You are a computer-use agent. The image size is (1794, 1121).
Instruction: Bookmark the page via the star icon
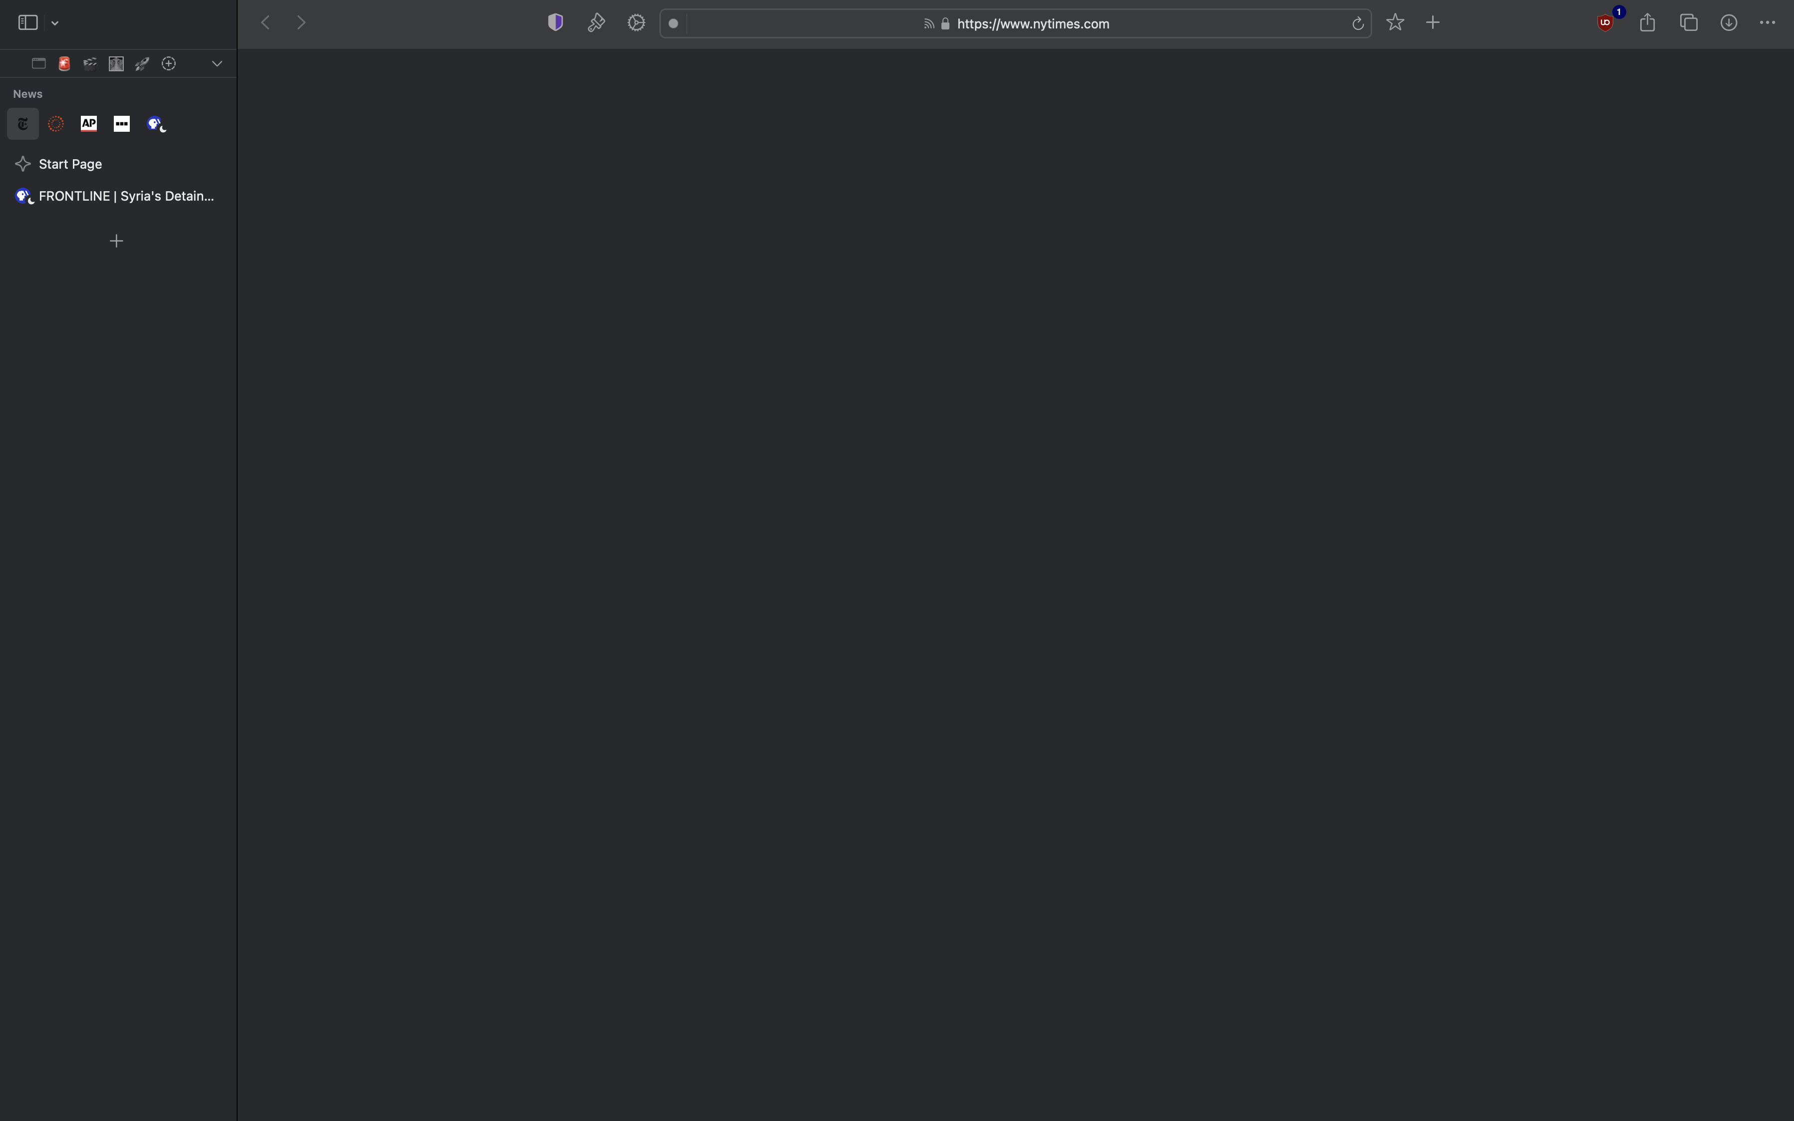[1395, 23]
